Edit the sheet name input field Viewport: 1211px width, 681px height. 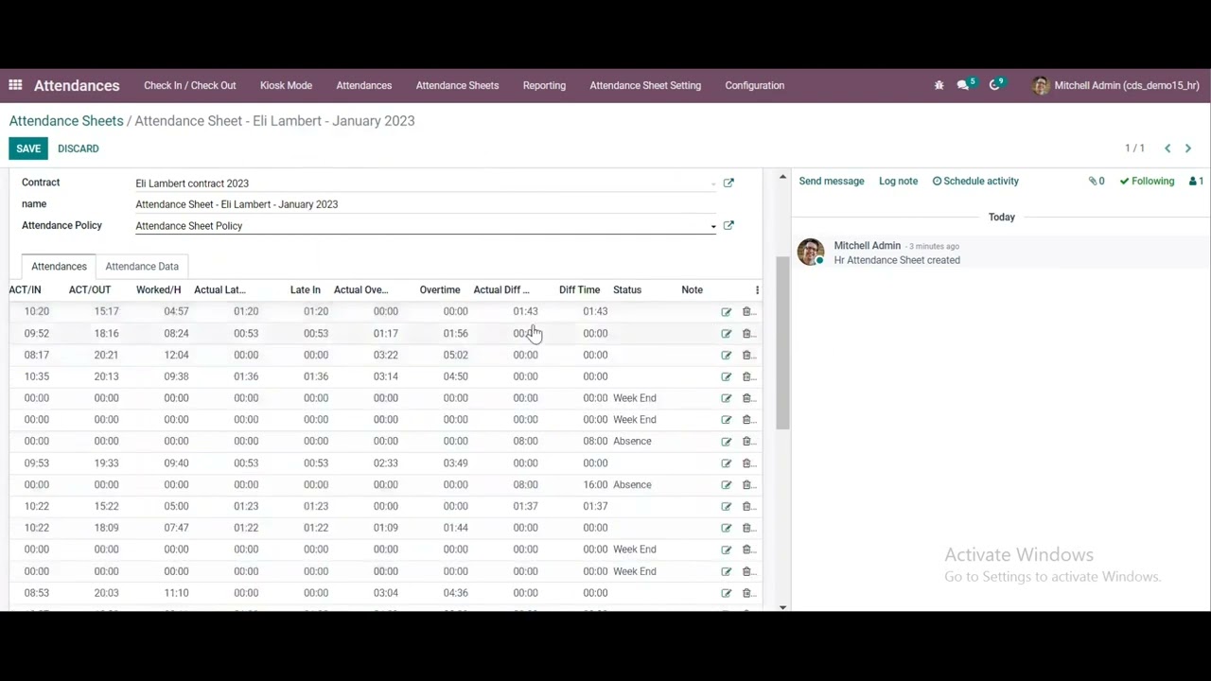[426, 204]
